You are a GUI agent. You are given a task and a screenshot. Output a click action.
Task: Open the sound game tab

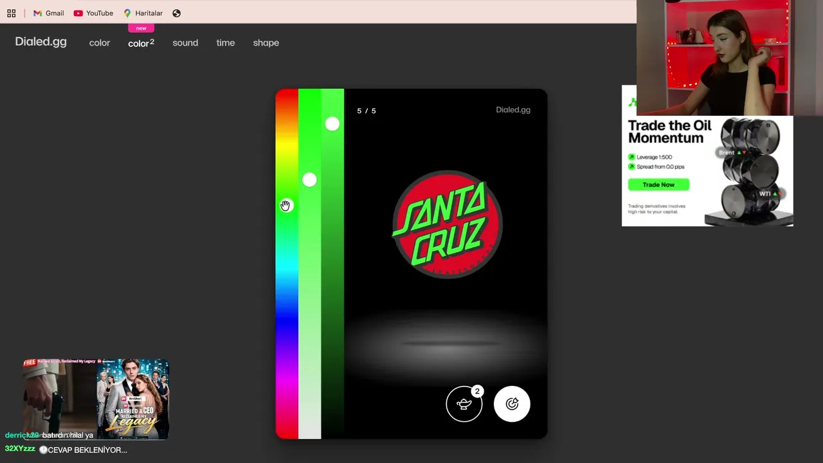coord(185,43)
